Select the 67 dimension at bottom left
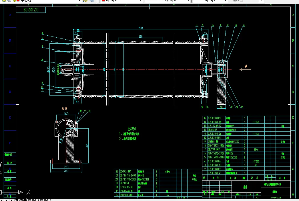This screenshot has height=201, width=299. 77,102
